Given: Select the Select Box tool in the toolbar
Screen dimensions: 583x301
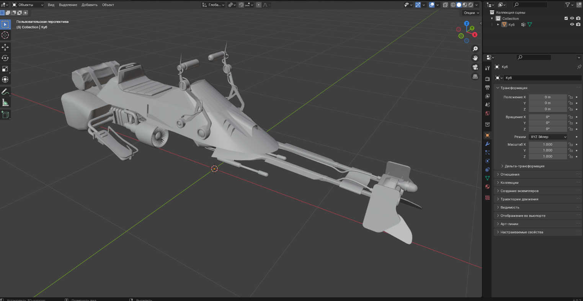Looking at the screenshot, I should point(5,24).
